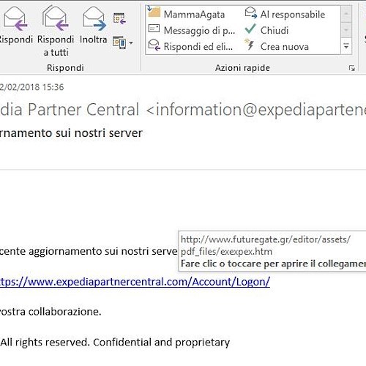
Task: Click the Rispondi reply envelope icon
Action: pyautogui.click(x=15, y=19)
